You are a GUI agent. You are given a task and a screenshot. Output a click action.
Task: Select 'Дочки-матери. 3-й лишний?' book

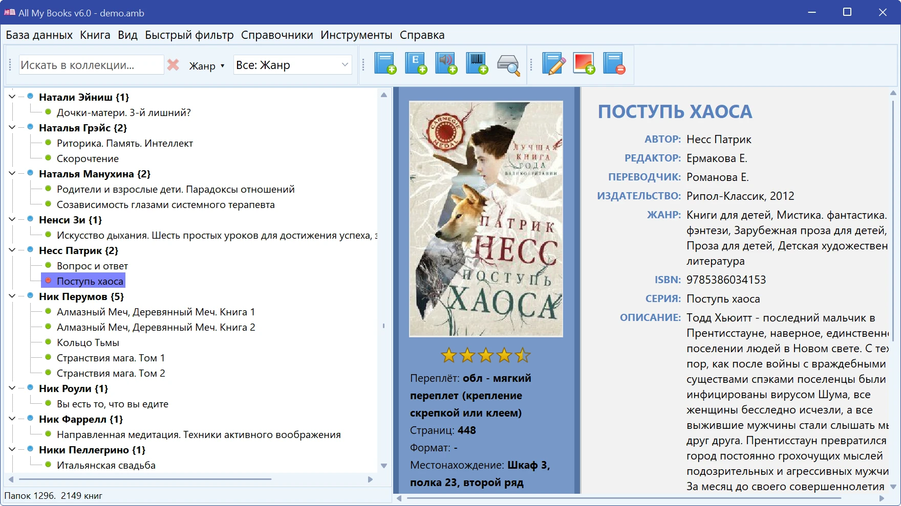(x=123, y=112)
